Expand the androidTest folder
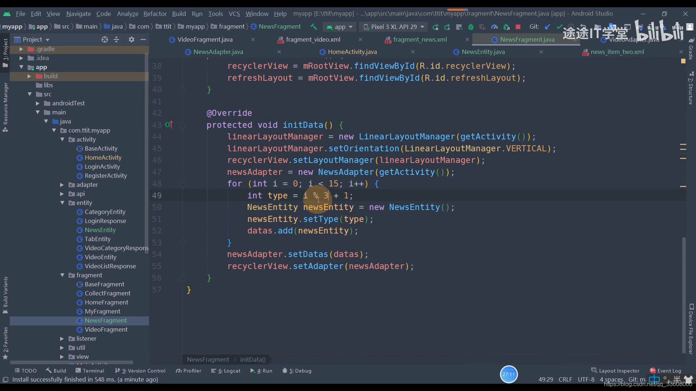696x391 pixels. (x=38, y=103)
